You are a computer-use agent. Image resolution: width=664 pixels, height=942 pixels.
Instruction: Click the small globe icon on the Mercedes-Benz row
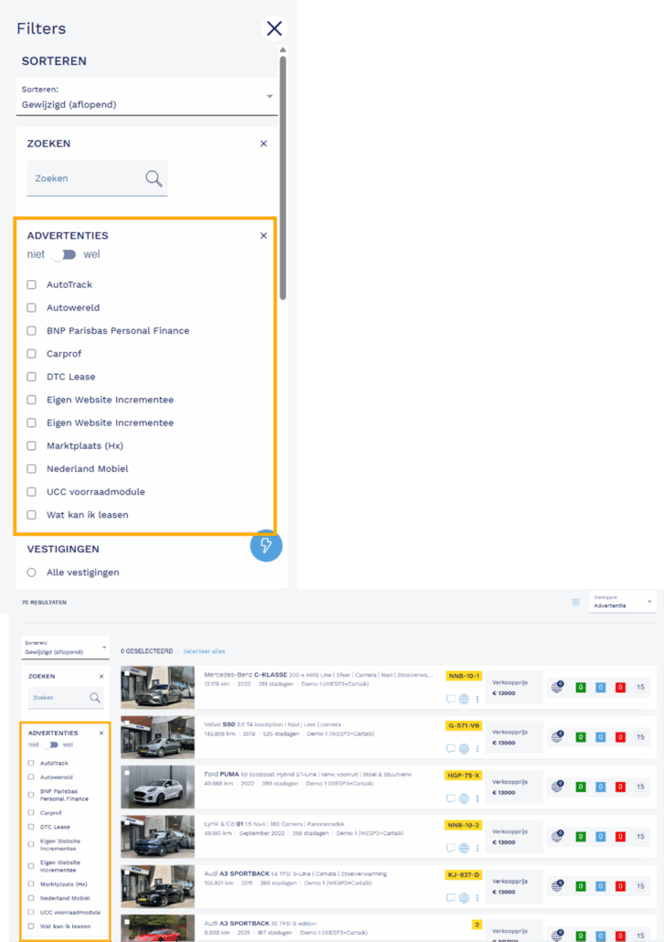(x=464, y=699)
